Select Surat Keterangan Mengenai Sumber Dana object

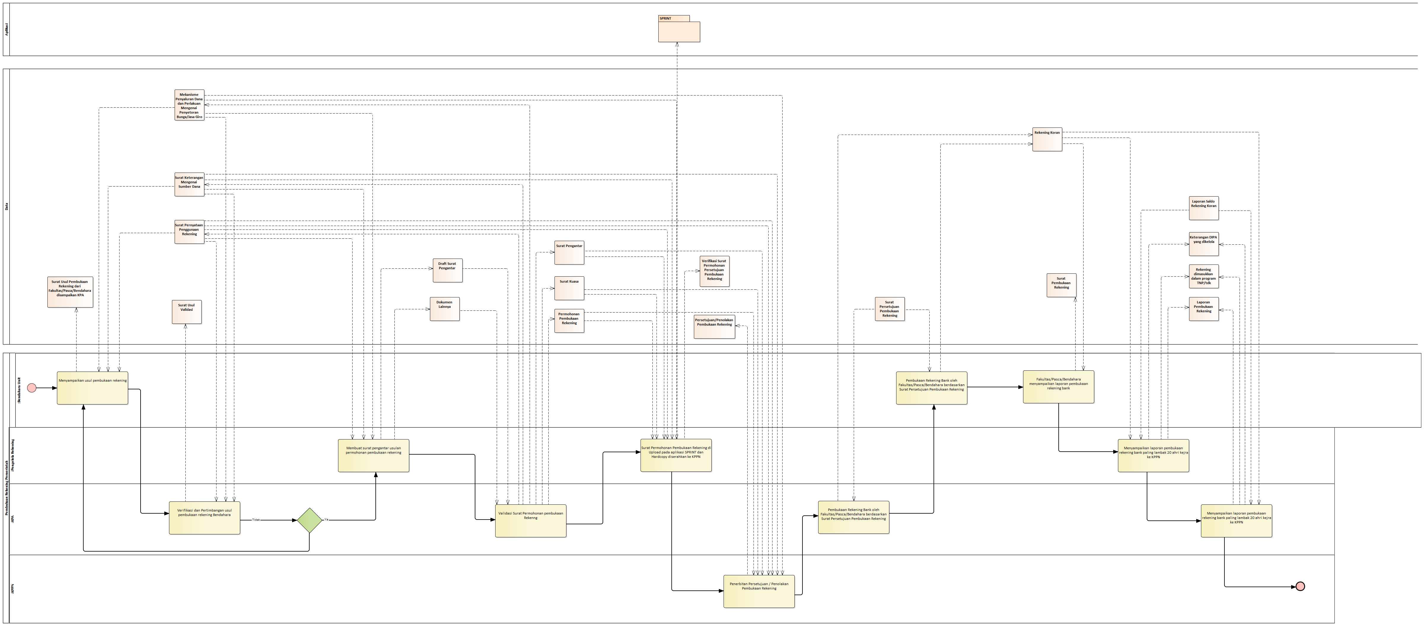[x=189, y=185]
